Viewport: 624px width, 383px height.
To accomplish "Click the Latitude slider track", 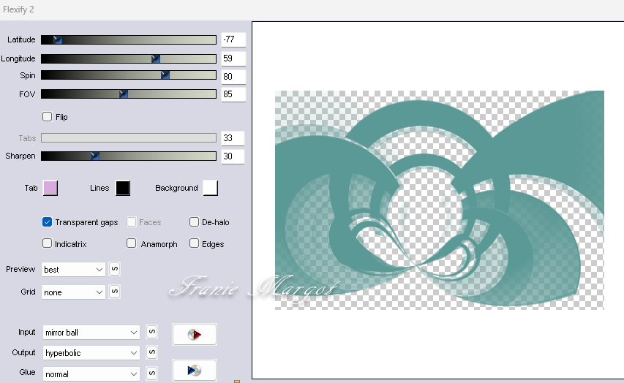I will coord(129,39).
